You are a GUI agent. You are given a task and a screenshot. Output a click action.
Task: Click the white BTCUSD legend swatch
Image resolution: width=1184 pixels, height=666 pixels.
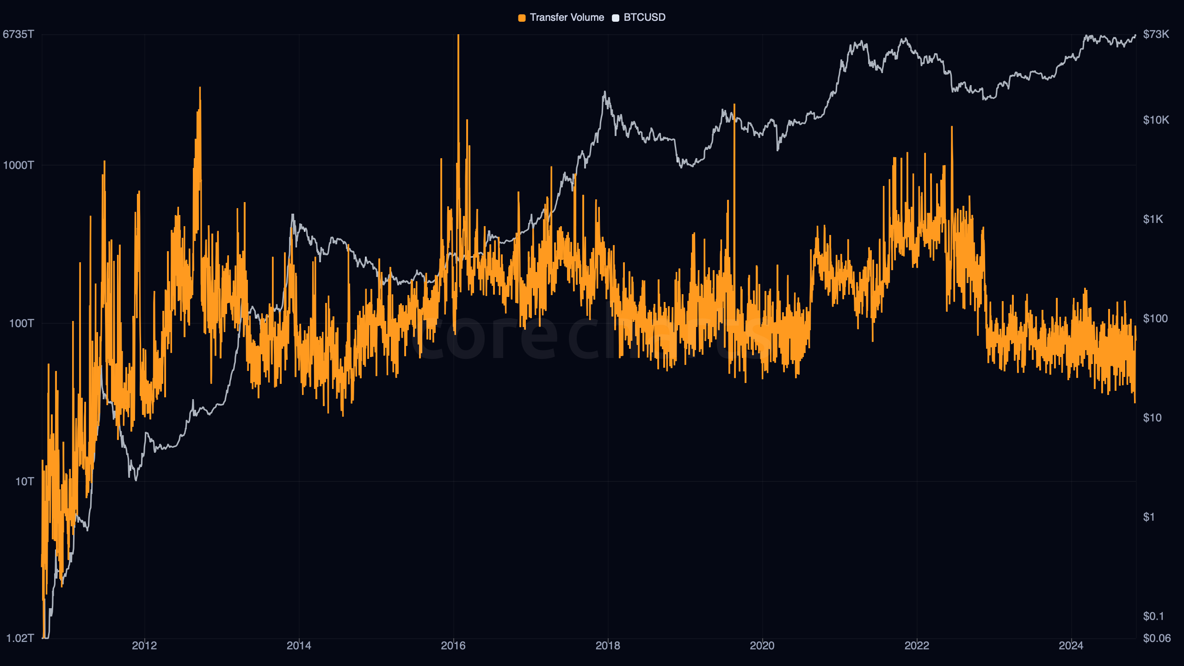click(x=616, y=18)
